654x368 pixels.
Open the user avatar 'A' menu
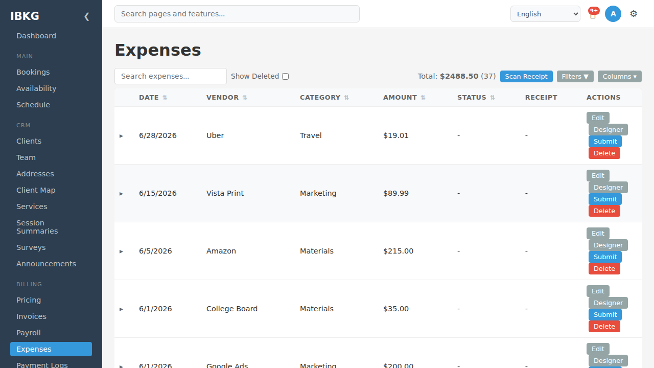(613, 14)
